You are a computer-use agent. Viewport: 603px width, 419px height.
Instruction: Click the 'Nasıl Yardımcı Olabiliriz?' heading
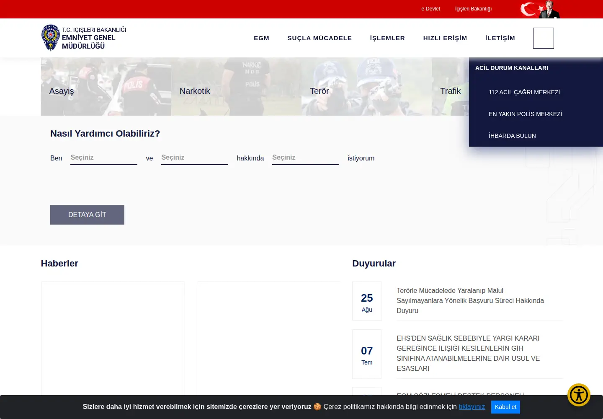click(x=105, y=134)
